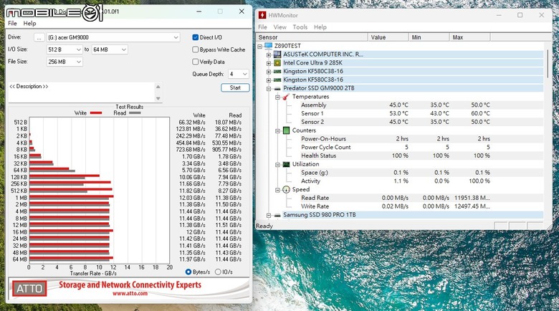
Task: Collapse the Counters section
Action: (x=277, y=131)
